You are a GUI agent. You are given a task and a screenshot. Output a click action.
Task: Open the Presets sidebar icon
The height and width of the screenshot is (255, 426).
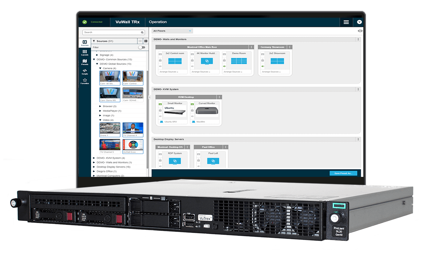(85, 62)
